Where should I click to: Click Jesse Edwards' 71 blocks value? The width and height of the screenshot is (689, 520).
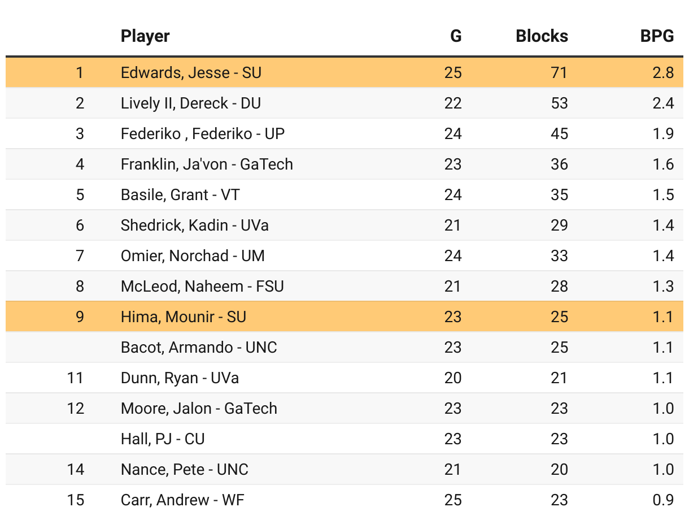click(x=559, y=72)
